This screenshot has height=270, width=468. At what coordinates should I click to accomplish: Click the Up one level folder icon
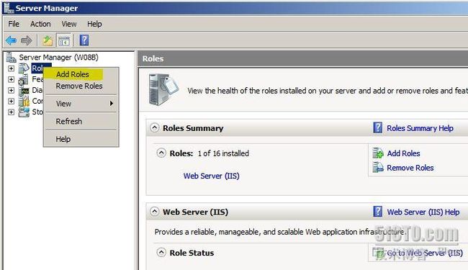[x=47, y=40]
